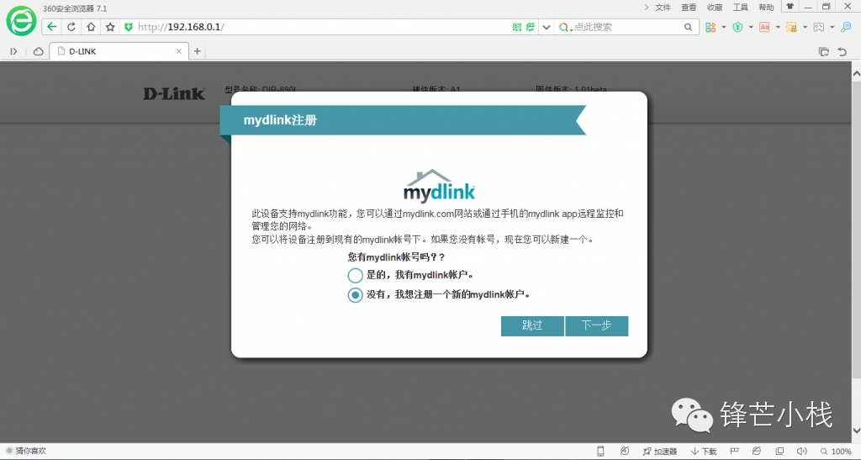Select 是的，我有mydlink帐户 radio option

click(356, 275)
